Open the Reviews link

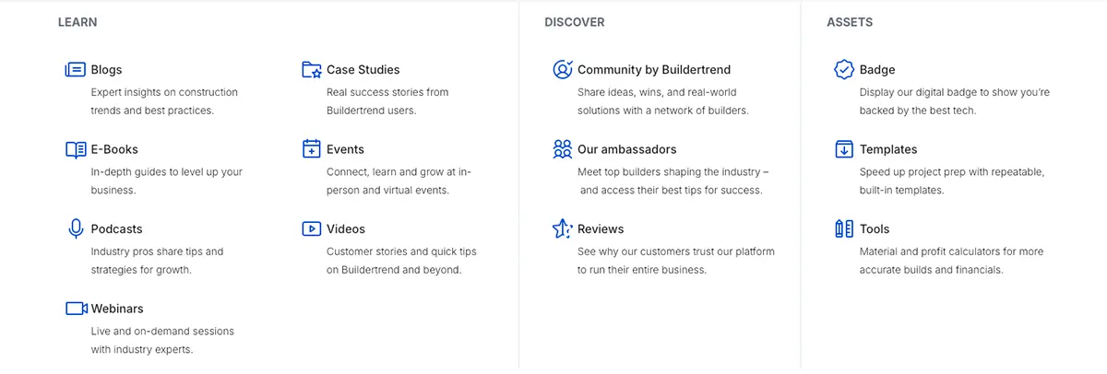coord(601,229)
